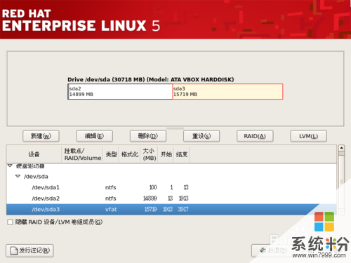Click the Start (开始) column header
The height and width of the screenshot is (263, 351).
pos(166,154)
